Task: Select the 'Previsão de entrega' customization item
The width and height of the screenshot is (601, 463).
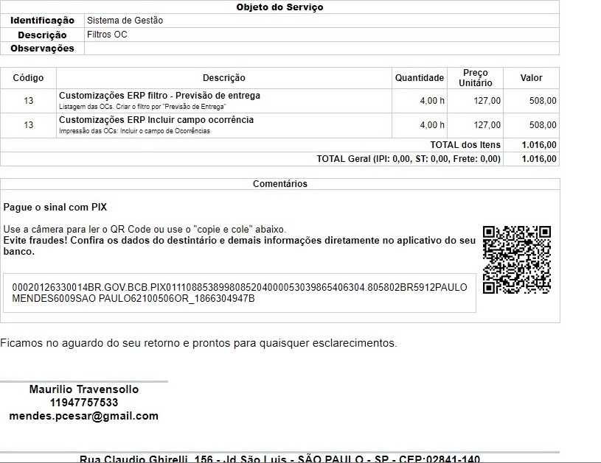Action: pos(159,96)
